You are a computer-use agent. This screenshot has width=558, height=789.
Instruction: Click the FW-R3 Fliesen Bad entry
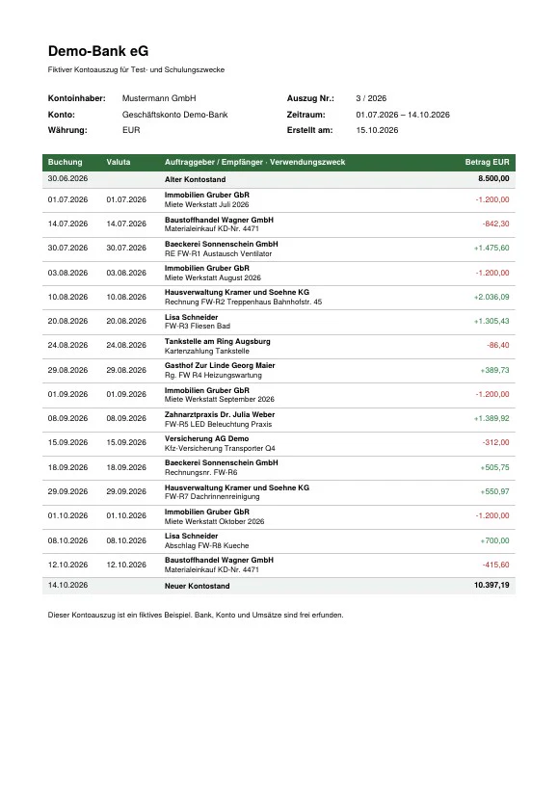pyautogui.click(x=198, y=326)
